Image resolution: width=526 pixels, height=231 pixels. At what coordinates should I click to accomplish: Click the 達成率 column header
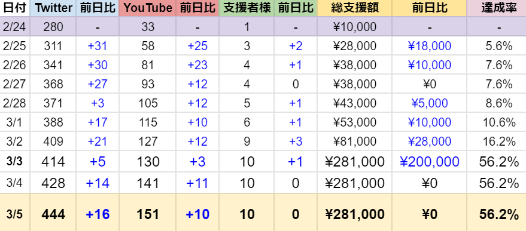click(496, 8)
